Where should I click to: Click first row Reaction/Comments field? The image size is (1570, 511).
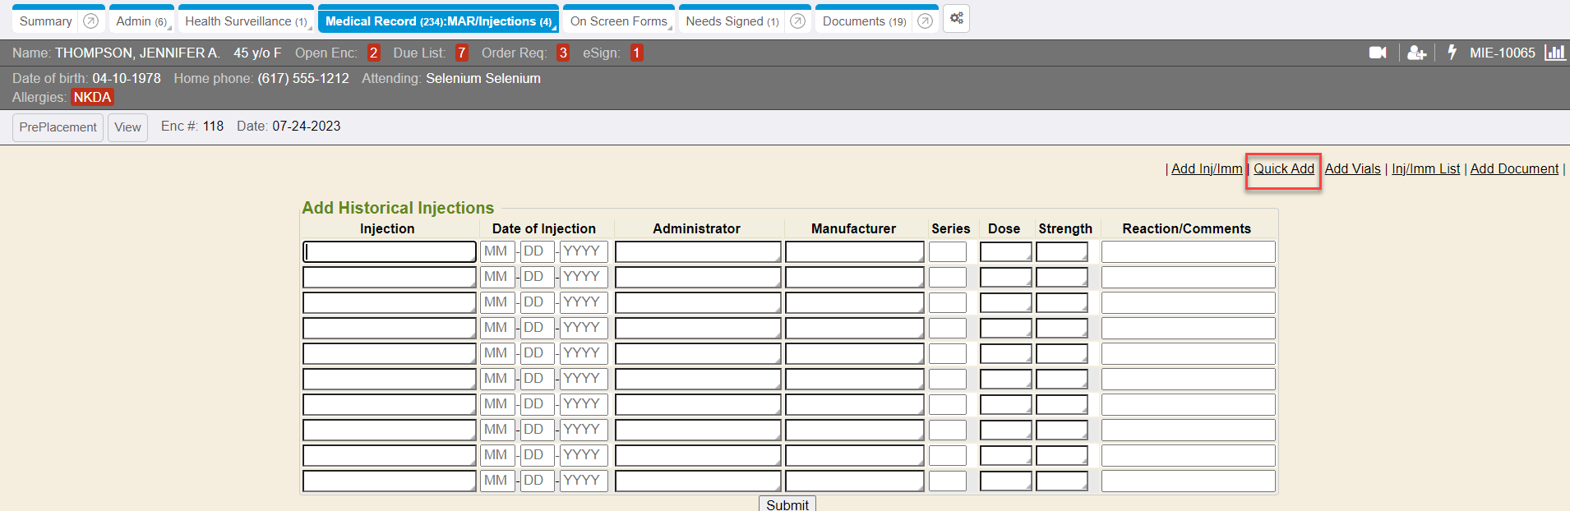tap(1188, 251)
